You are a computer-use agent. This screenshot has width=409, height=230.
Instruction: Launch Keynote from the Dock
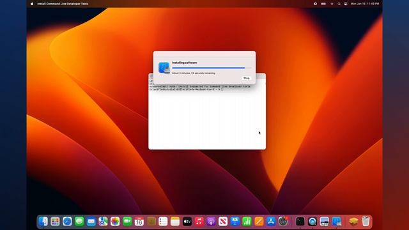point(235,222)
